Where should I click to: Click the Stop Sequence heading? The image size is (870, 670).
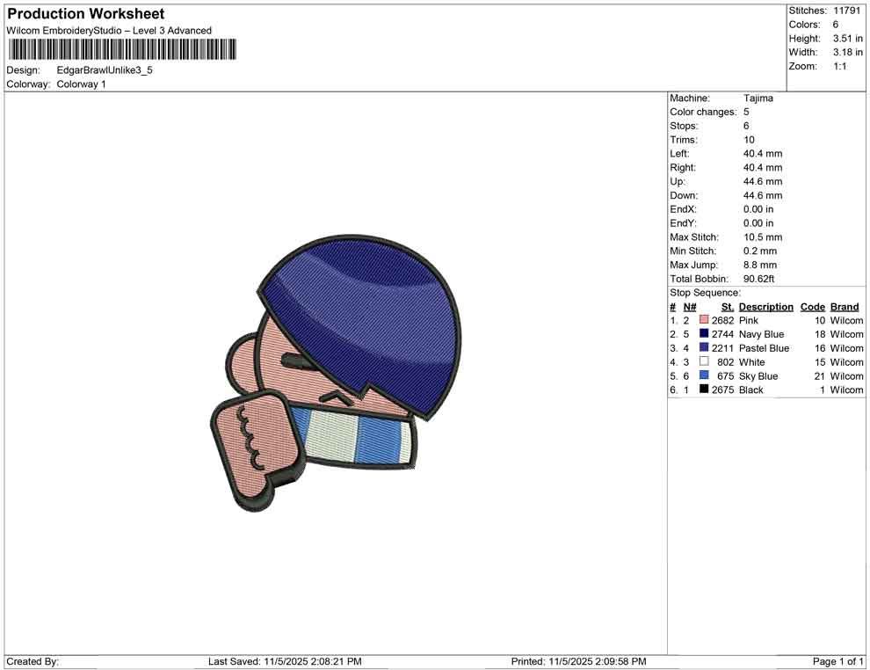tap(705, 293)
